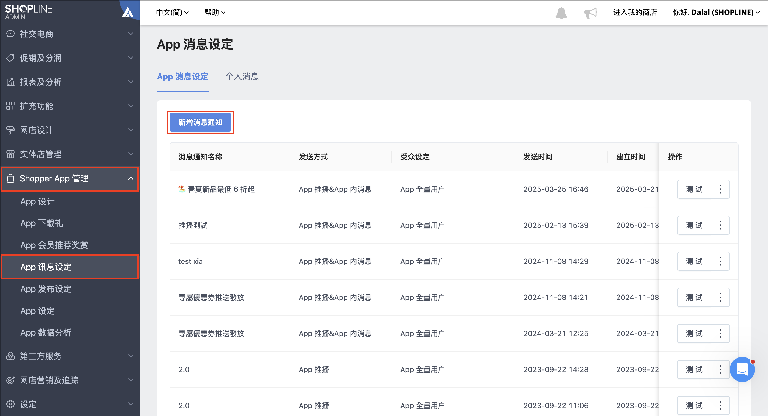Click the marketing tracking target icon

tap(10, 380)
